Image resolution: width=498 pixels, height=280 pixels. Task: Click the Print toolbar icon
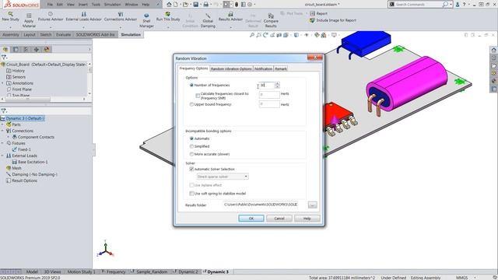pyautogui.click(x=205, y=5)
